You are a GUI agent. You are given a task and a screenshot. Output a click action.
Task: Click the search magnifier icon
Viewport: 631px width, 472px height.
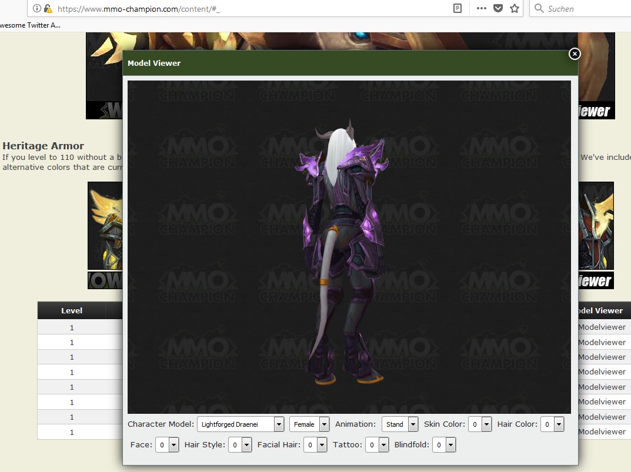click(539, 8)
